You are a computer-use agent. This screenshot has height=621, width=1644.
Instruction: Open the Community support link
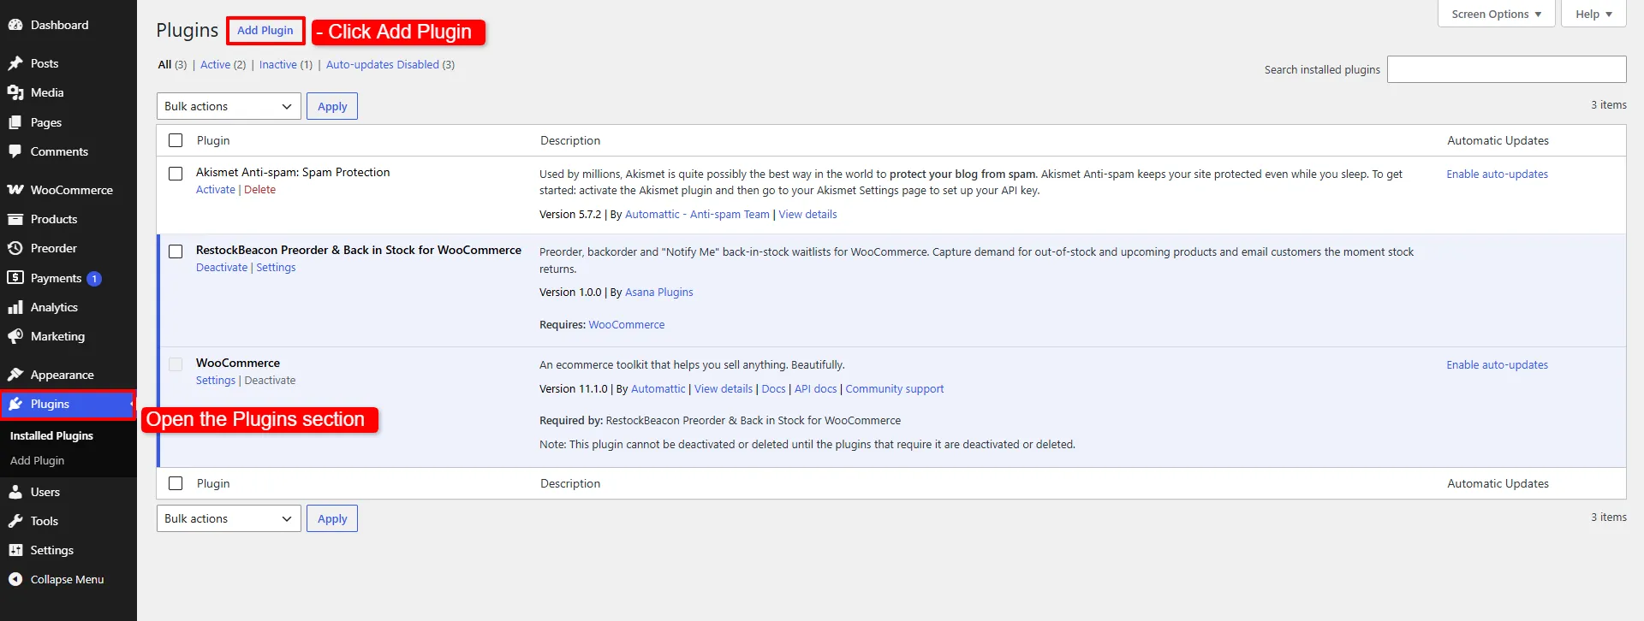895,389
